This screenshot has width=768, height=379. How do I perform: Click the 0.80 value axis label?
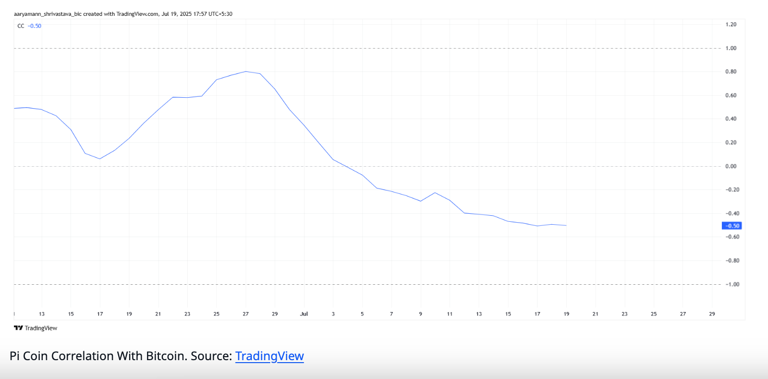(731, 72)
